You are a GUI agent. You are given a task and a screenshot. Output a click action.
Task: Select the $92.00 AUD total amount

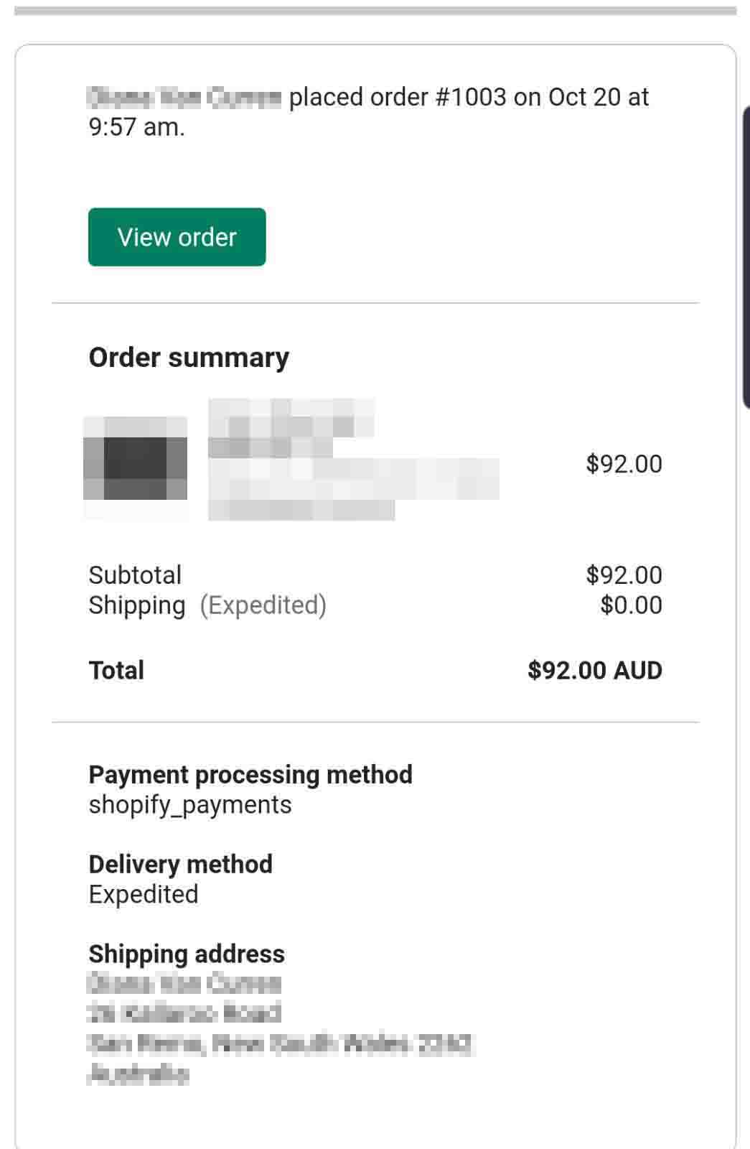tap(595, 670)
